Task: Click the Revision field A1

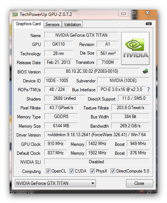Action: click(107, 44)
